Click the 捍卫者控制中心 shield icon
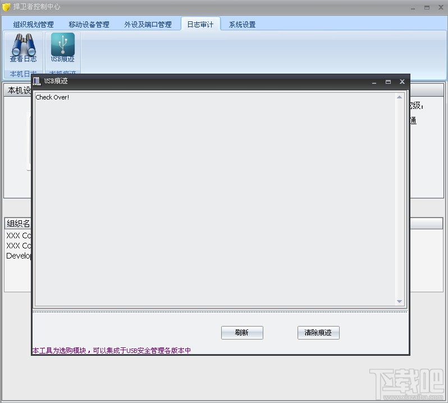448x403 pixels. click(x=6, y=7)
